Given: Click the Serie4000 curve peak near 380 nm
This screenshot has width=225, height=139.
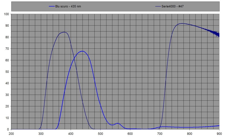Looking at the screenshot, I should [x=64, y=32].
